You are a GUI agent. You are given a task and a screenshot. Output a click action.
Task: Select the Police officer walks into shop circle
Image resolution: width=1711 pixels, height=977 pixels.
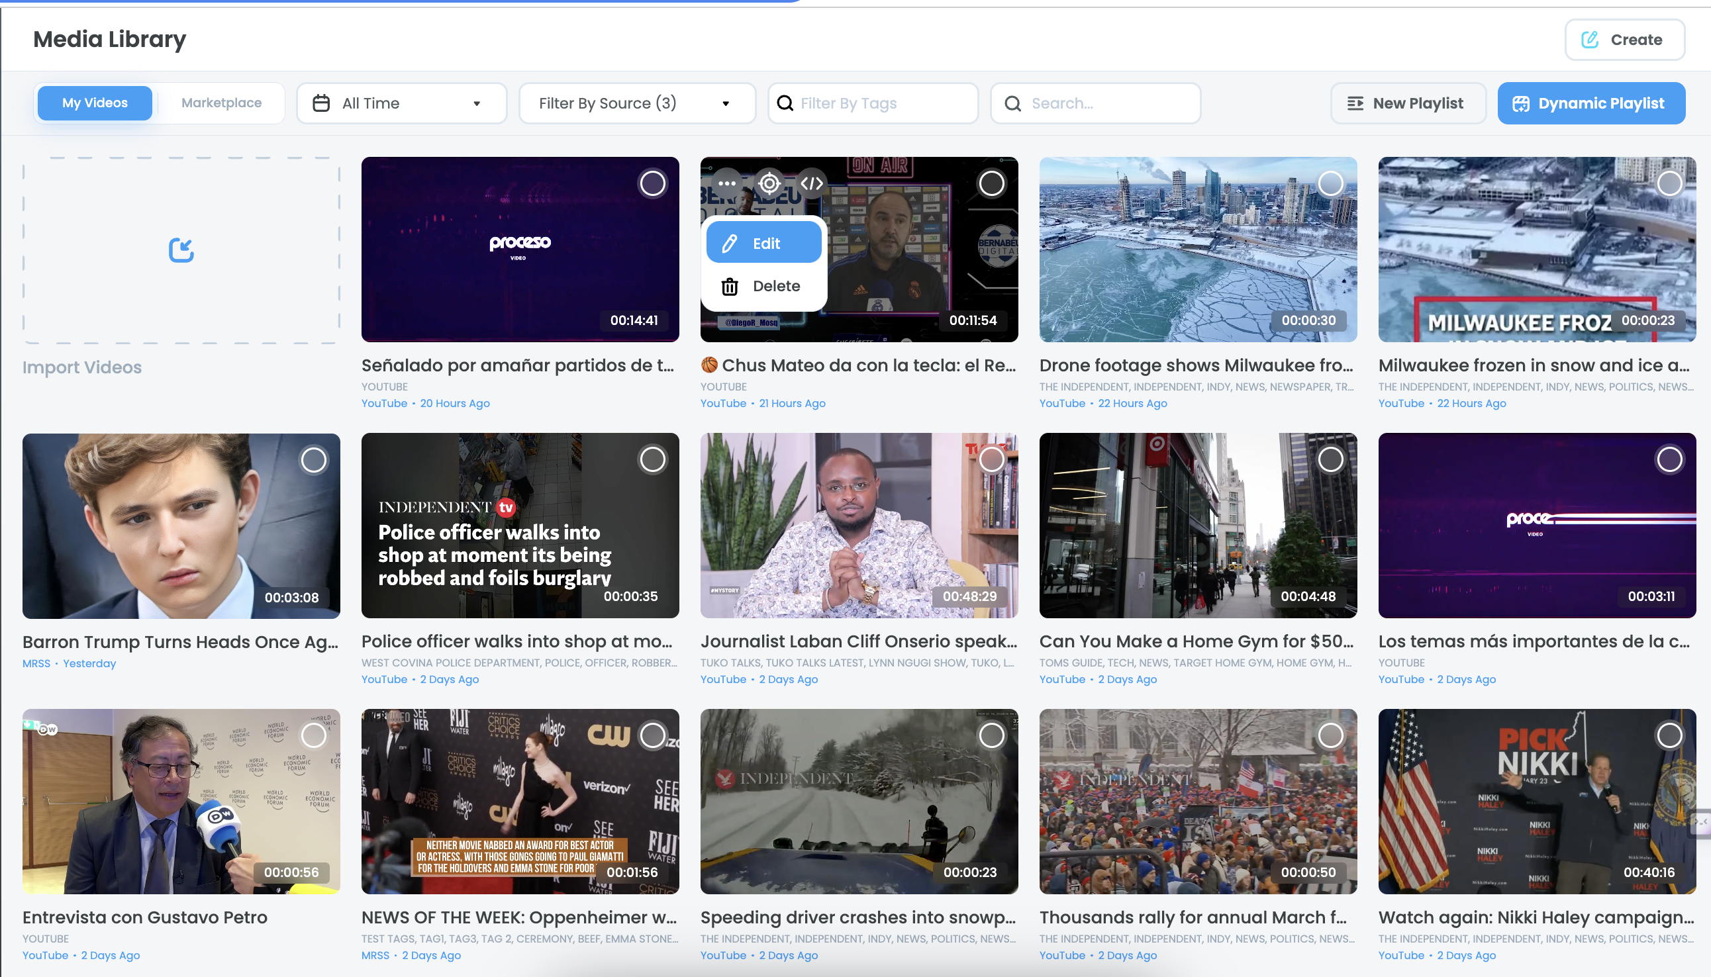tap(652, 459)
